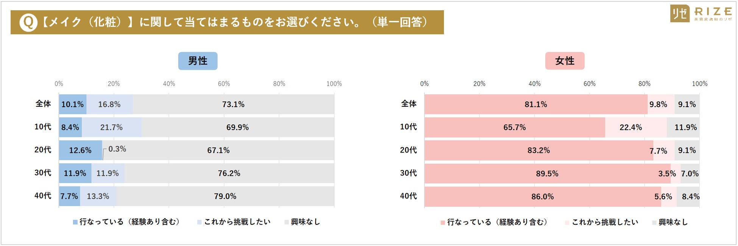
Task: Click pale-pink これから挑戦したい legend swatch, female chart
Action: [x=567, y=223]
